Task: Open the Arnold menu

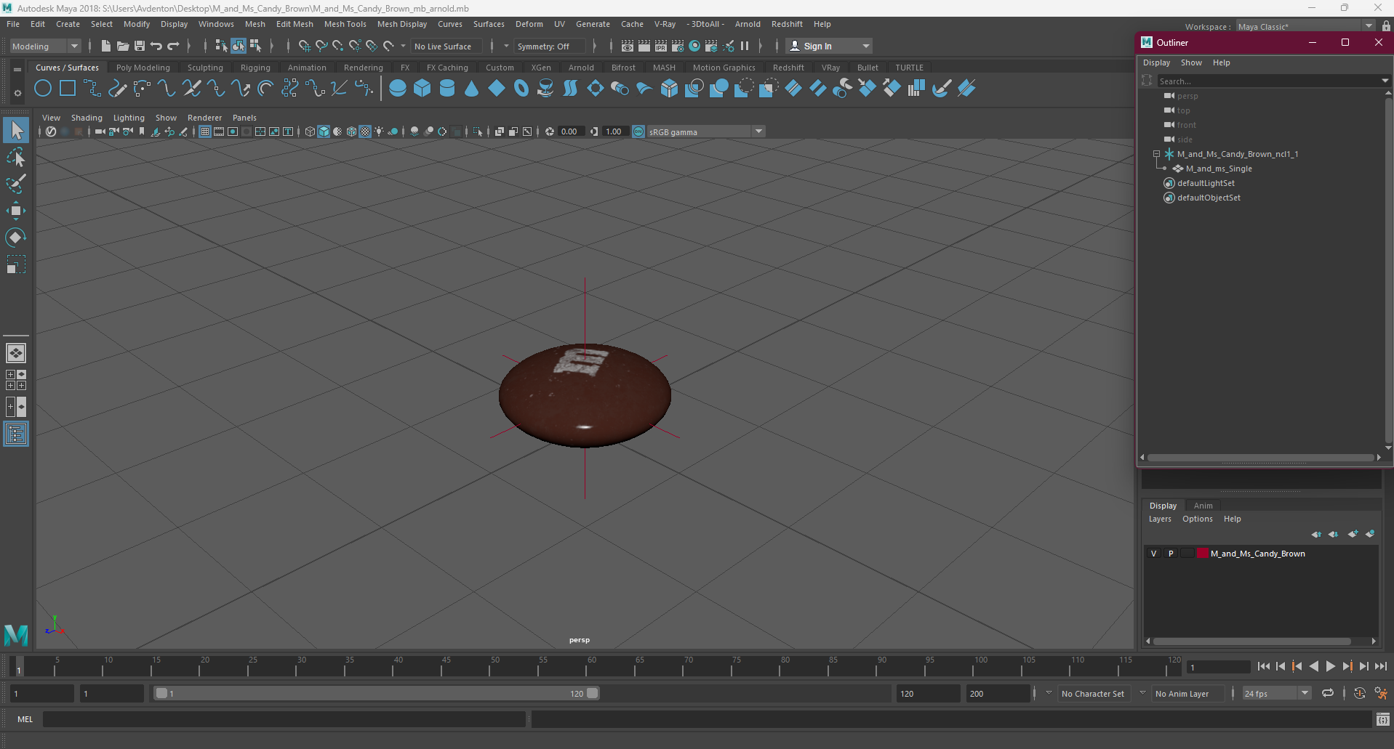Action: tap(748, 24)
